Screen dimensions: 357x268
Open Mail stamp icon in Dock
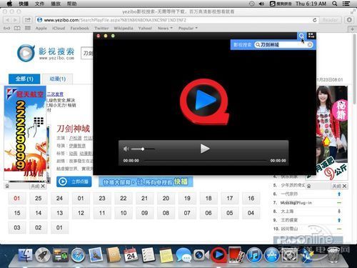coord(96,255)
